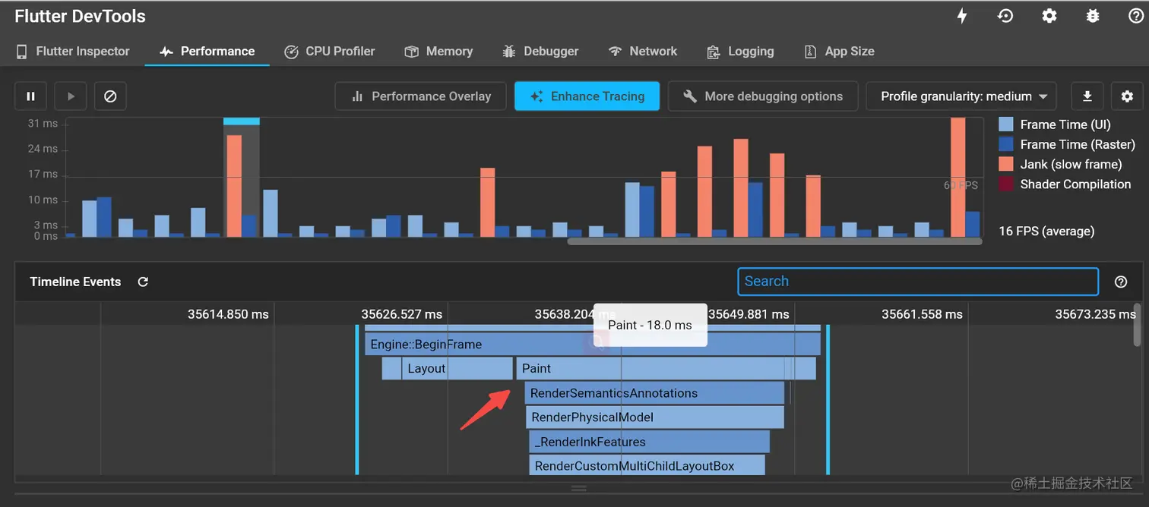Click the timeline vertical scrollbar
1149x507 pixels.
[1137, 324]
